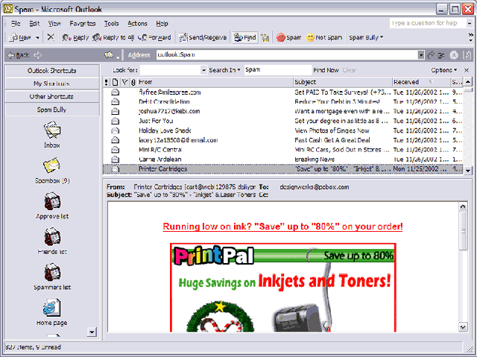Image resolution: width=477 pixels, height=357 pixels.
Task: Select the Outlook Shortcuts group
Action: 52,71
